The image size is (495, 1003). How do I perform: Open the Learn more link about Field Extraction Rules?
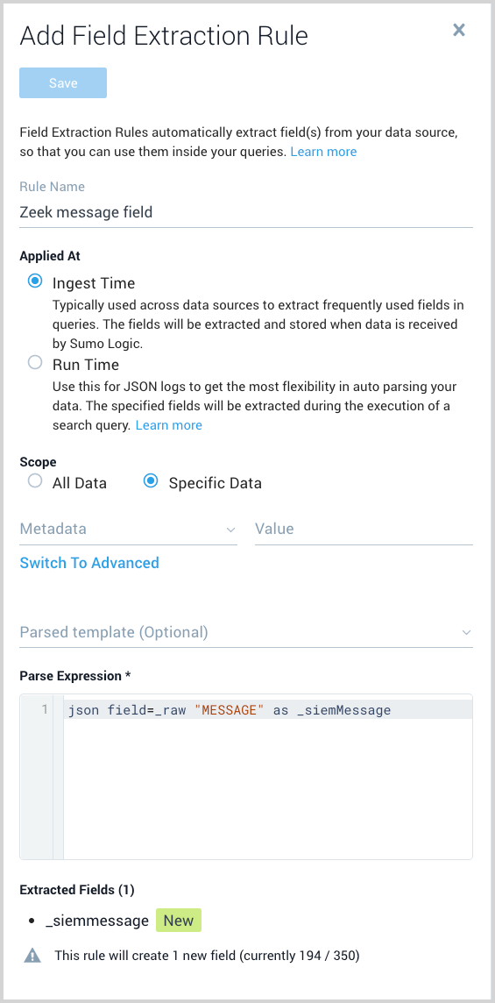pos(323,152)
